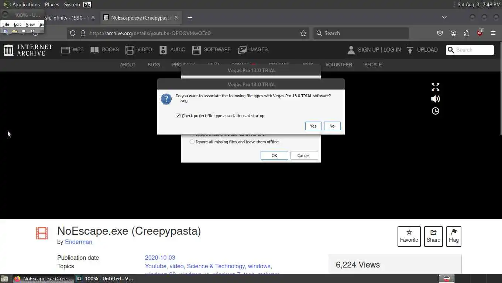Open the IMAGES section in Internet Archive
The height and width of the screenshot is (283, 502).
point(253,50)
